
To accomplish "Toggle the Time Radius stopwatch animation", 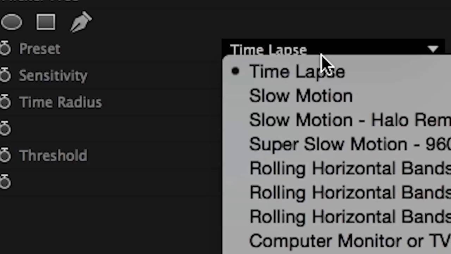I will [5, 102].
